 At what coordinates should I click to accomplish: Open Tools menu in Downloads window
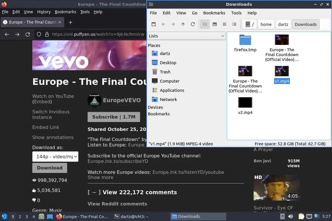[236, 13]
